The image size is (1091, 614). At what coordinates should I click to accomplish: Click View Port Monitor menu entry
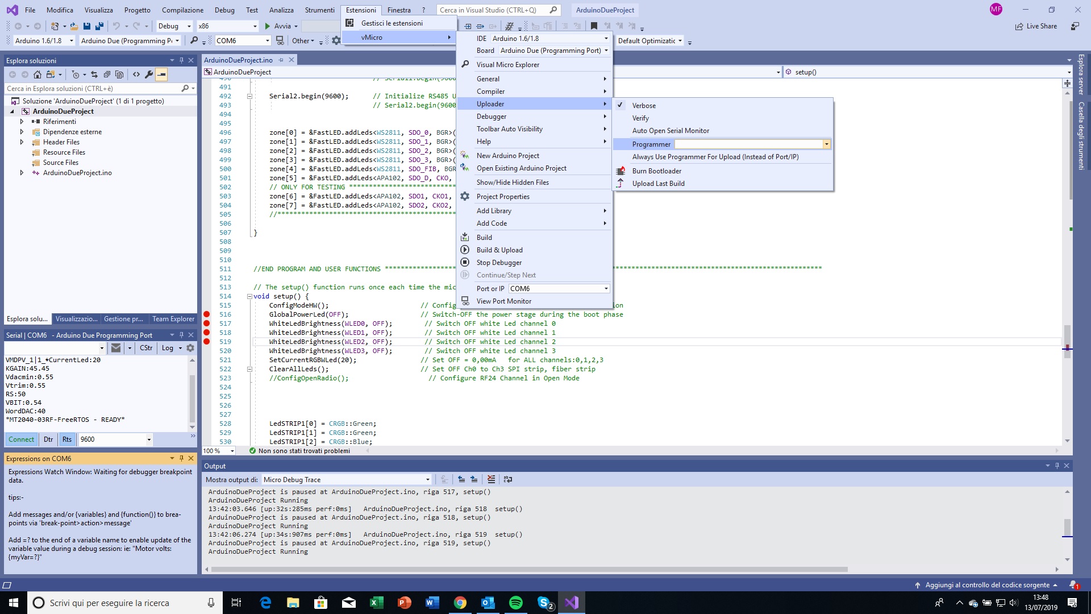(534, 301)
